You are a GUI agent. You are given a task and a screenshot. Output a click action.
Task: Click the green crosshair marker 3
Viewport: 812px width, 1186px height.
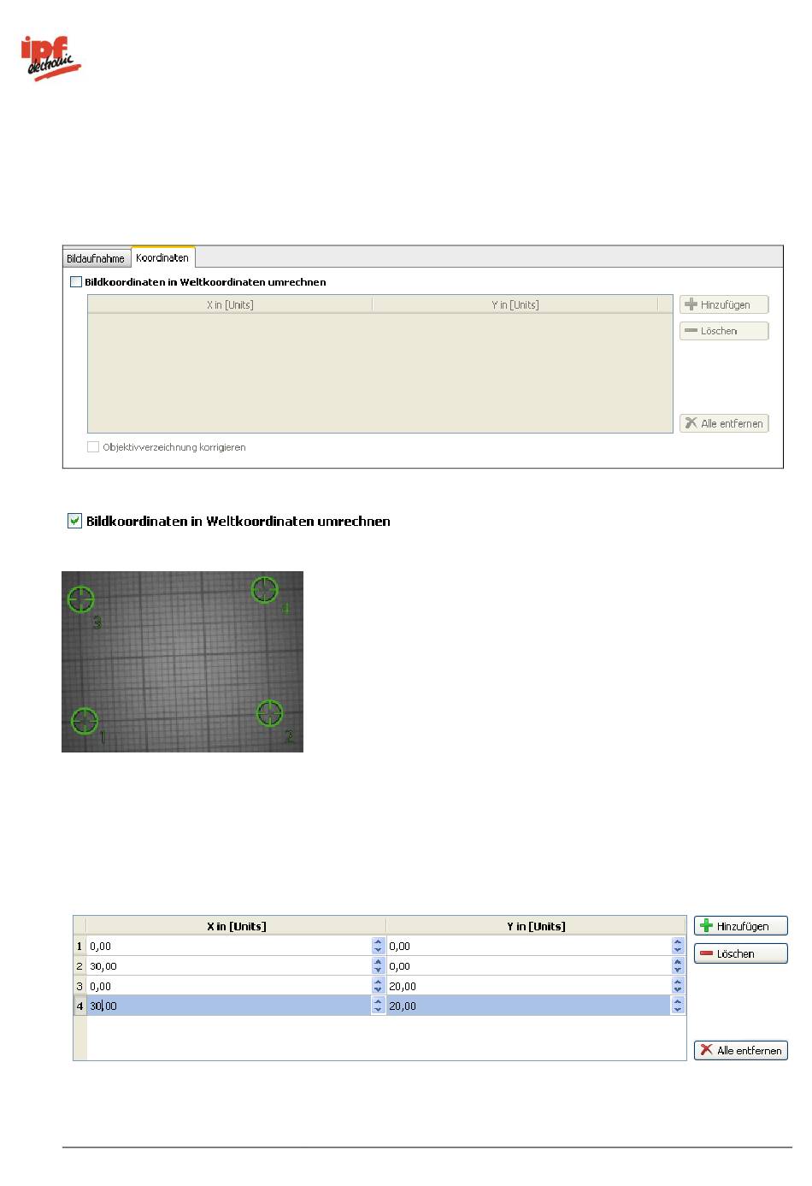click(x=81, y=599)
